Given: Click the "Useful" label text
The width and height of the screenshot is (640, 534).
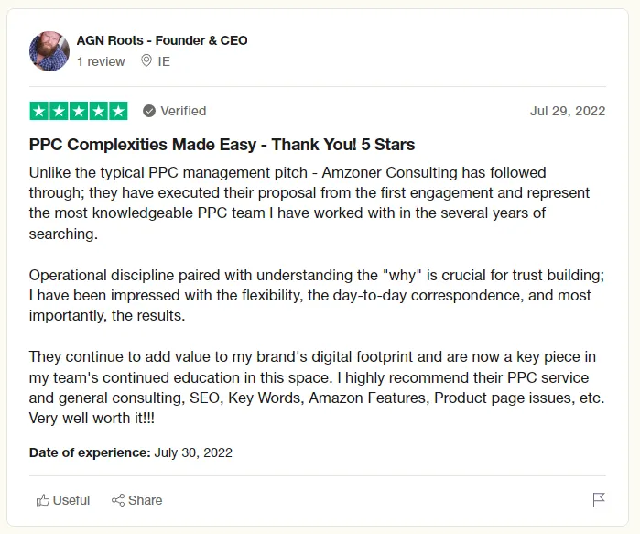Looking at the screenshot, I should coord(71,500).
